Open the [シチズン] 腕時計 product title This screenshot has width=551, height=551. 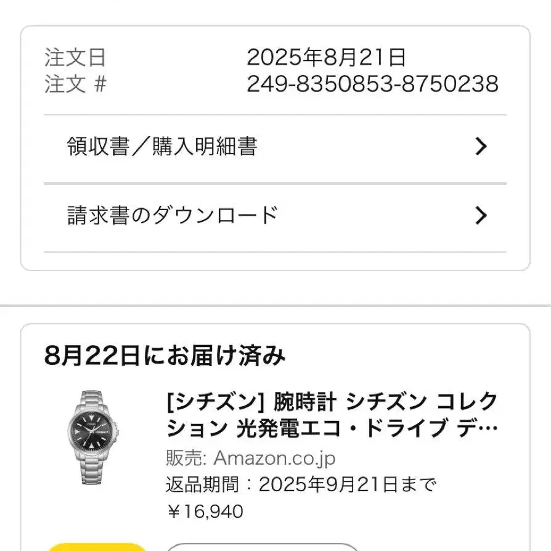(x=251, y=403)
